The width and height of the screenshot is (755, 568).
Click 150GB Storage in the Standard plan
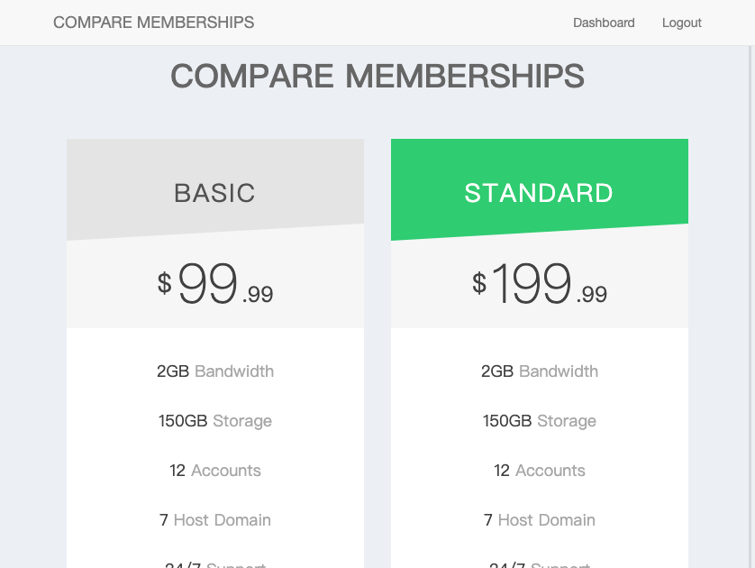pyautogui.click(x=540, y=421)
